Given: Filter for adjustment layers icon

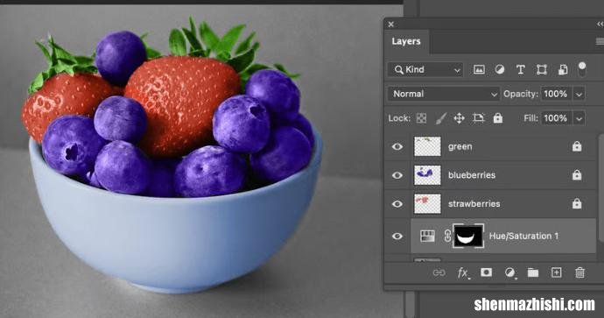Looking at the screenshot, I should pos(500,70).
